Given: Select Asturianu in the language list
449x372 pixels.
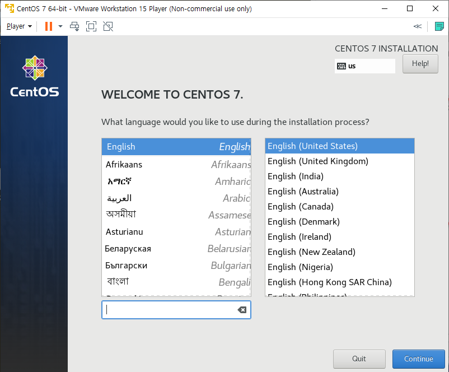Looking at the screenshot, I should pos(176,232).
